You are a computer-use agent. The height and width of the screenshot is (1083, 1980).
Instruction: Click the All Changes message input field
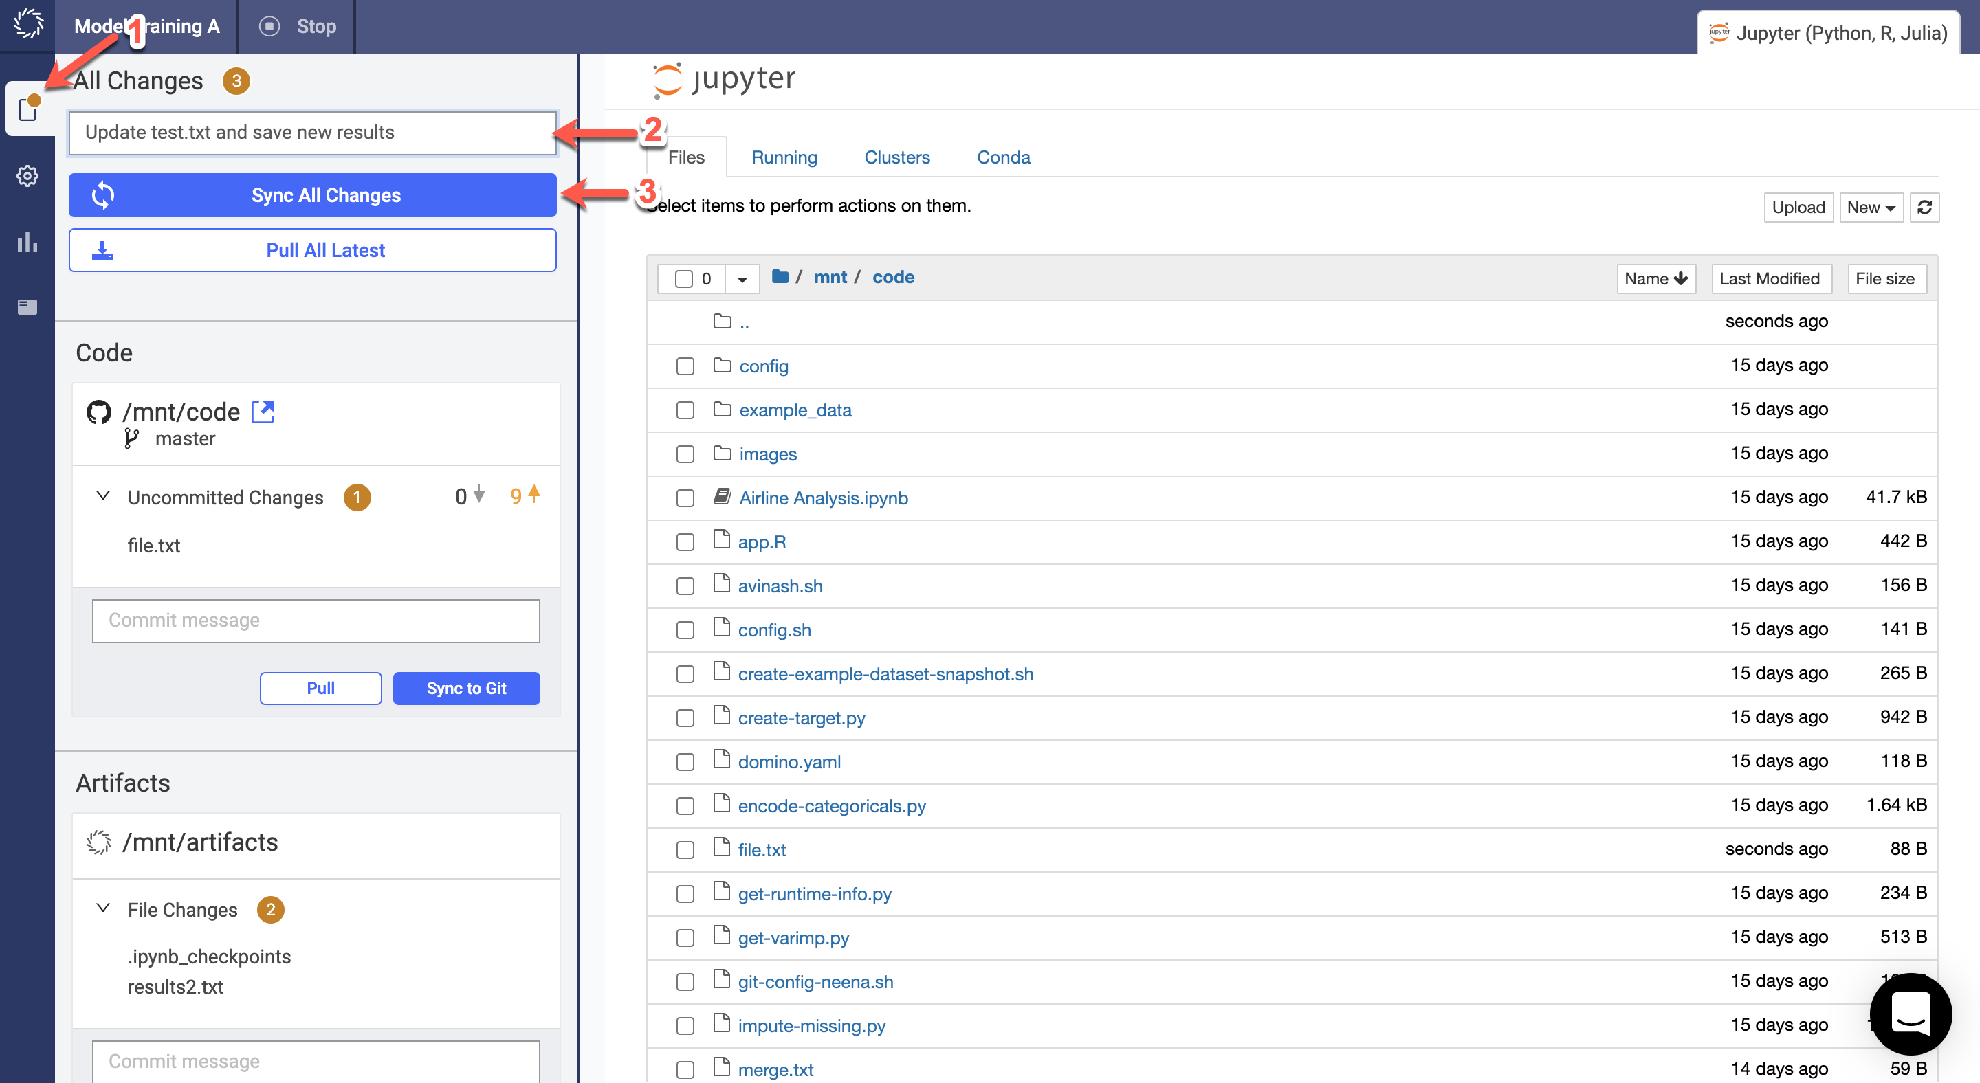click(312, 133)
